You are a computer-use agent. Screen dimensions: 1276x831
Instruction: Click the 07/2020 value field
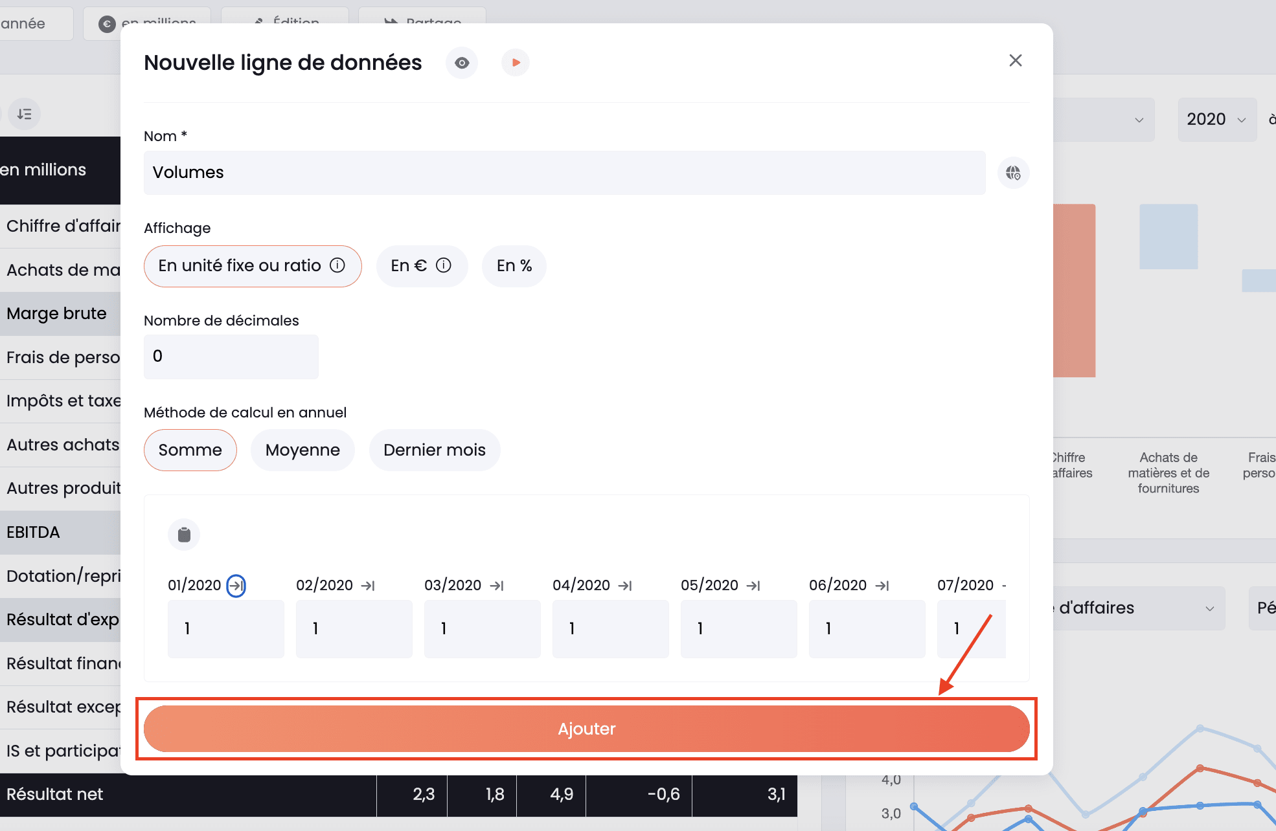pos(971,629)
